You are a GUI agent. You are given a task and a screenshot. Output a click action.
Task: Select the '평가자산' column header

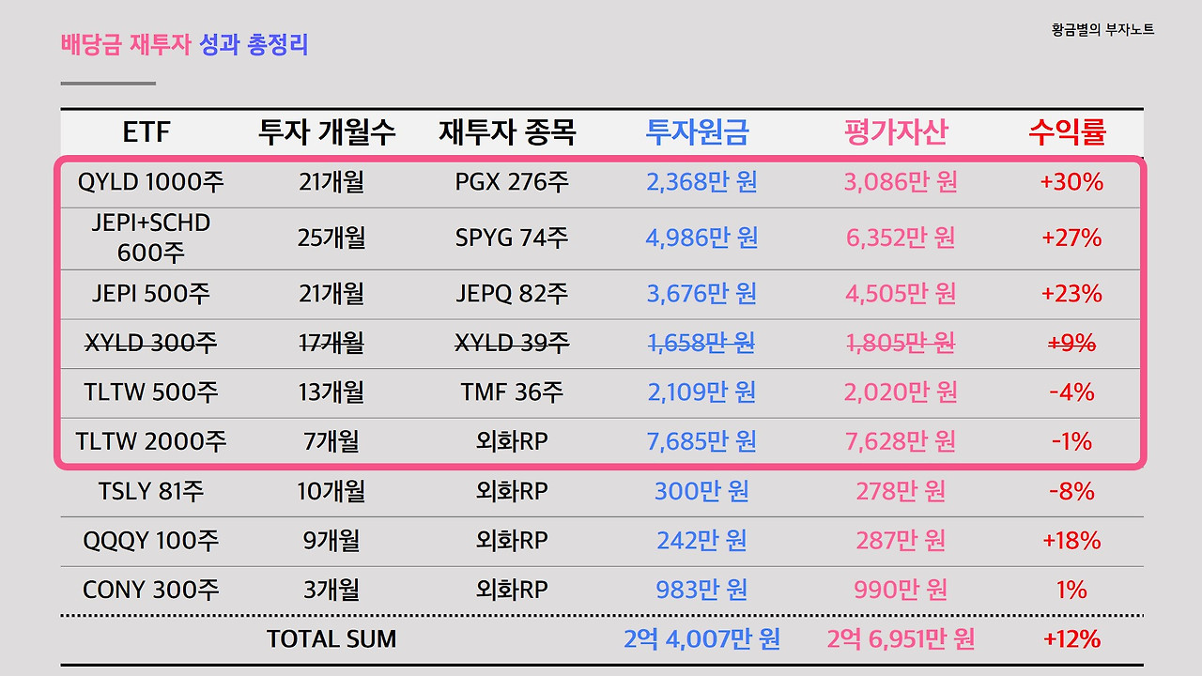point(896,132)
